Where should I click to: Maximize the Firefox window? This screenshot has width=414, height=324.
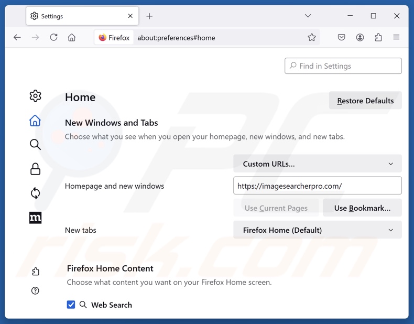pyautogui.click(x=373, y=16)
